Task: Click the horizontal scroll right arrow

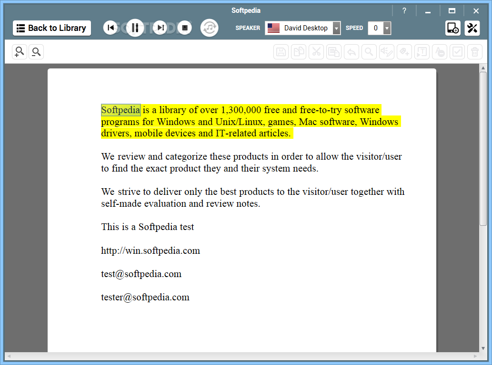Action: (475, 356)
